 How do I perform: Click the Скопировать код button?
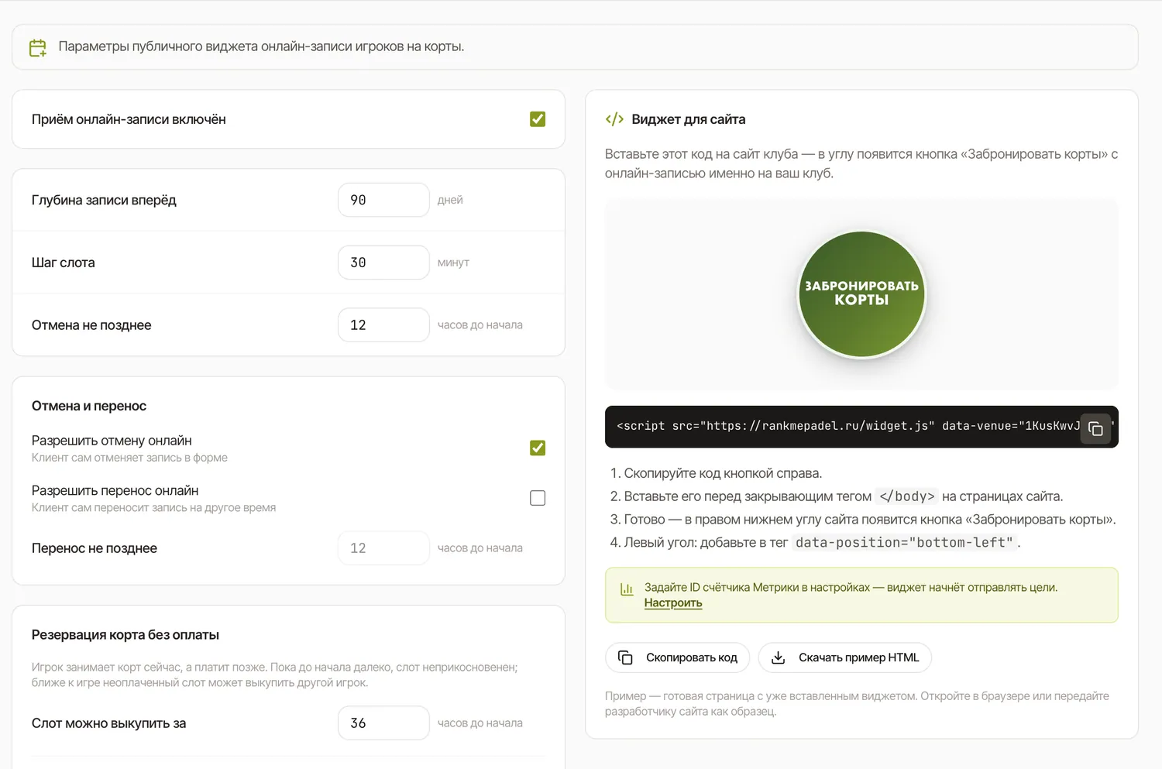click(x=677, y=657)
